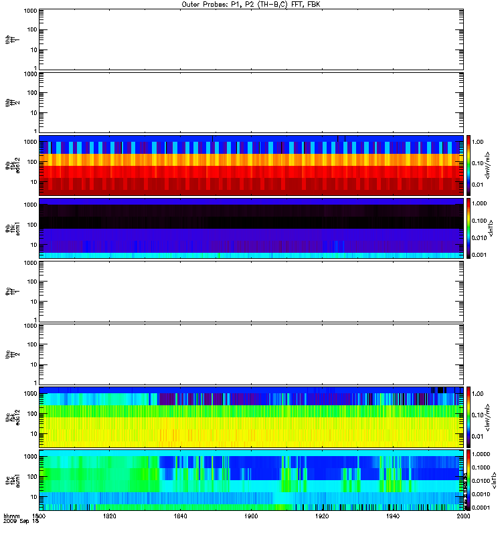The width and height of the screenshot is (502, 535).
Task: Click the thc edc12 '<|mV/m|>' unit label
Action: pos(488,417)
